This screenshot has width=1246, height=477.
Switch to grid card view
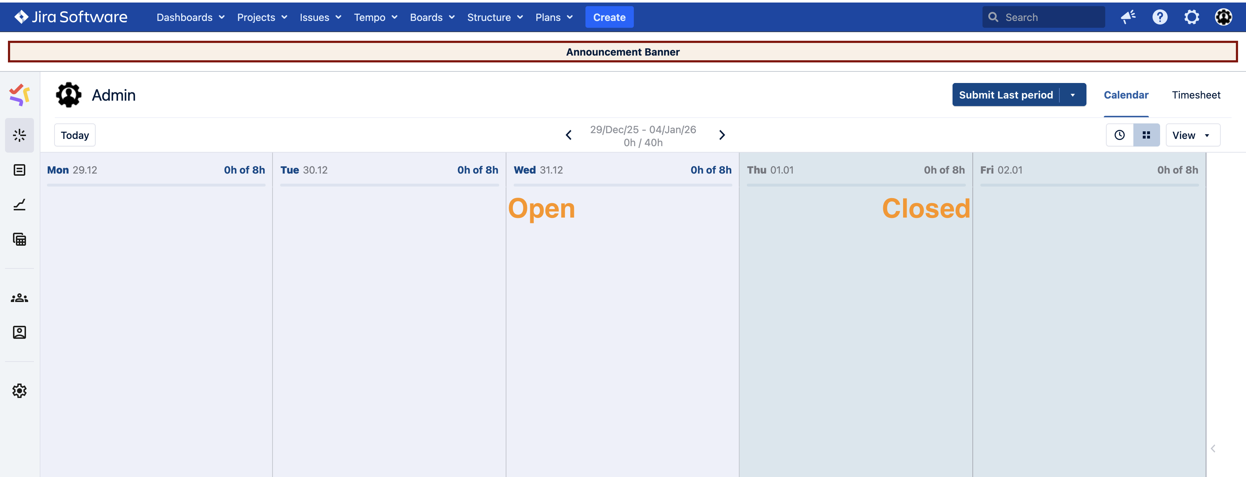click(x=1146, y=135)
